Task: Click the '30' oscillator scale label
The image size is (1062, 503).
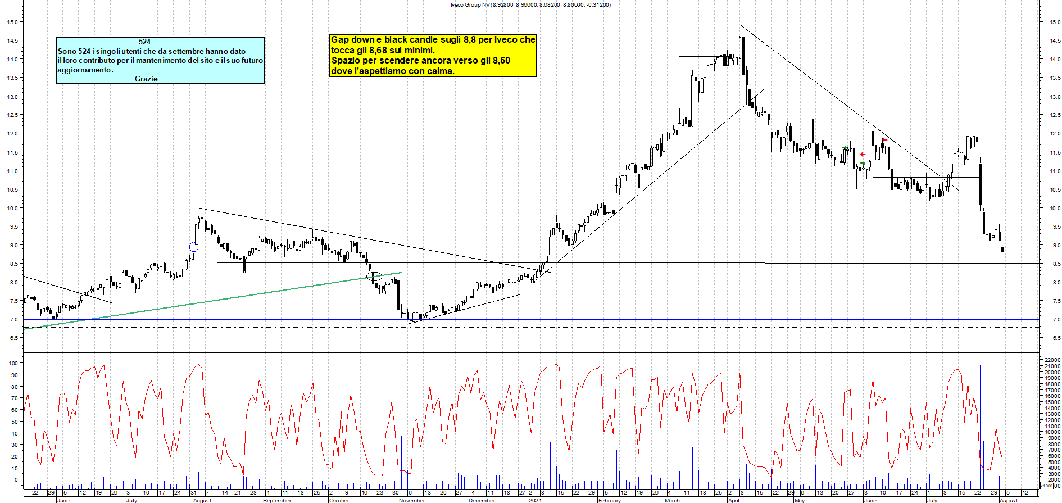Action: point(14,445)
